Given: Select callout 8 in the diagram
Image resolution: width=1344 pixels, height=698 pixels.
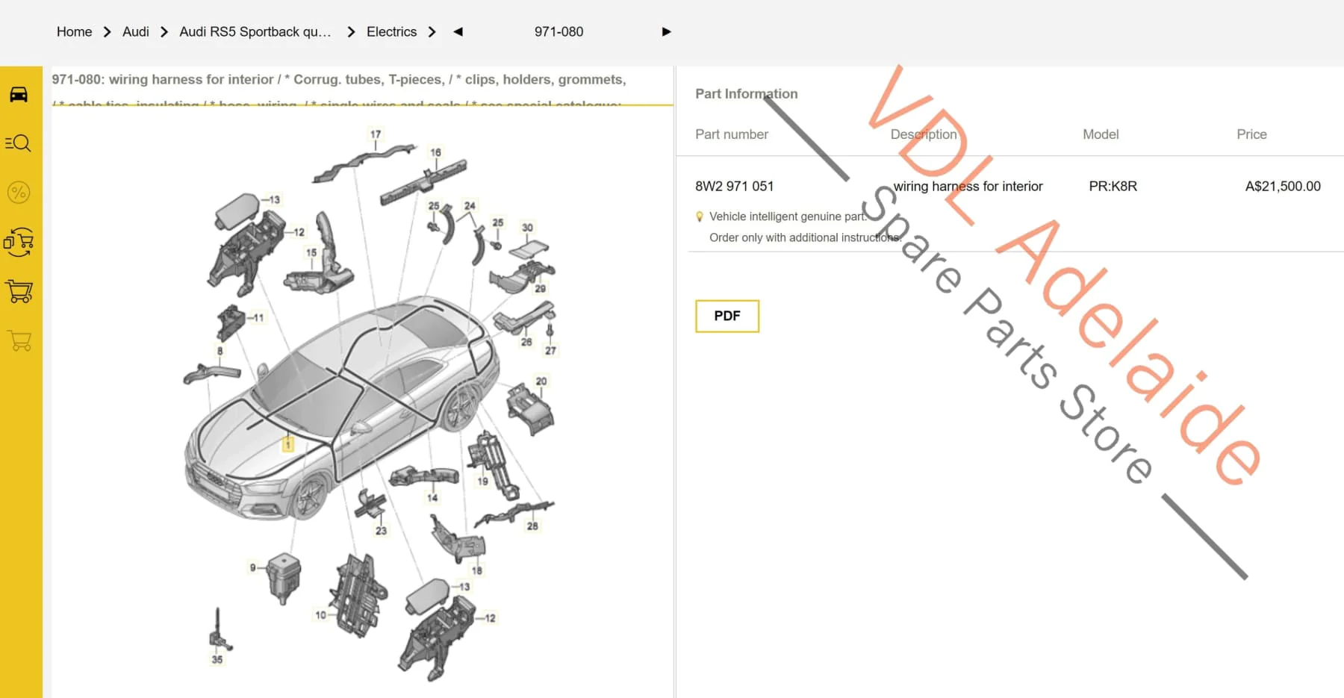Looking at the screenshot, I should tap(220, 351).
